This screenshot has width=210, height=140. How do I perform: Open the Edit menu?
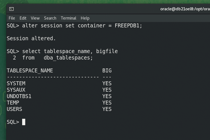[x=23, y=18]
